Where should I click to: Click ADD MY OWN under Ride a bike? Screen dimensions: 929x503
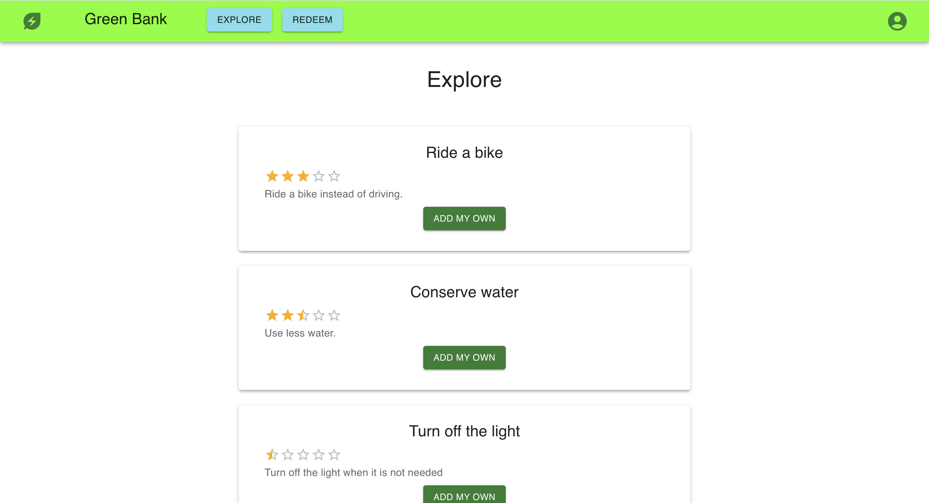point(464,219)
